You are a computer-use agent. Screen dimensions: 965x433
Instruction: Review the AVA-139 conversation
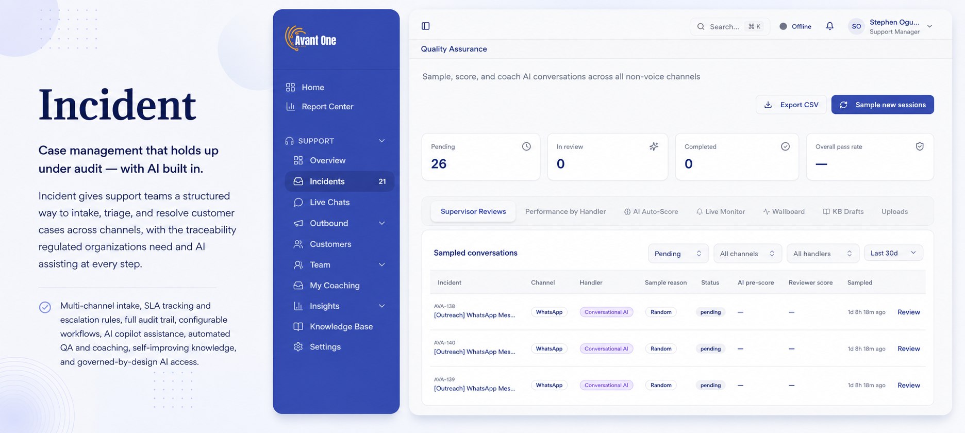[909, 385]
